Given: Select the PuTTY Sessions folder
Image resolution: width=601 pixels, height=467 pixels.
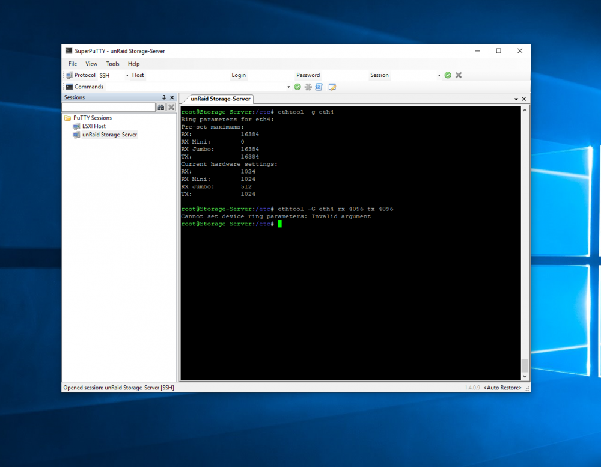Looking at the screenshot, I should coord(93,118).
